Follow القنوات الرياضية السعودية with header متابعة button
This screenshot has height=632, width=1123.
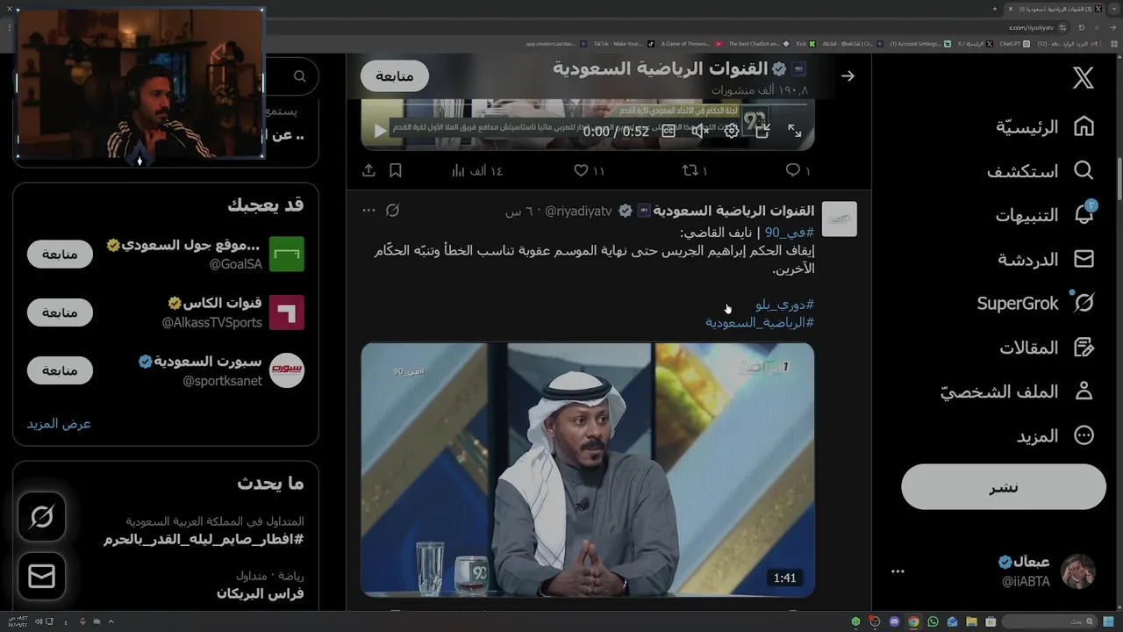pos(395,76)
